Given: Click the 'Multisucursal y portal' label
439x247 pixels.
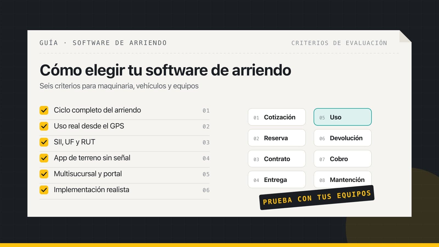Looking at the screenshot, I should pos(88,174).
